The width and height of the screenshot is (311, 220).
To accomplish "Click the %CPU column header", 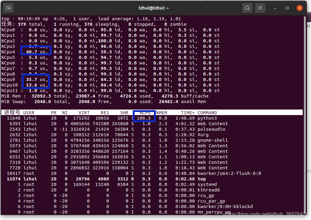I will (145, 113).
